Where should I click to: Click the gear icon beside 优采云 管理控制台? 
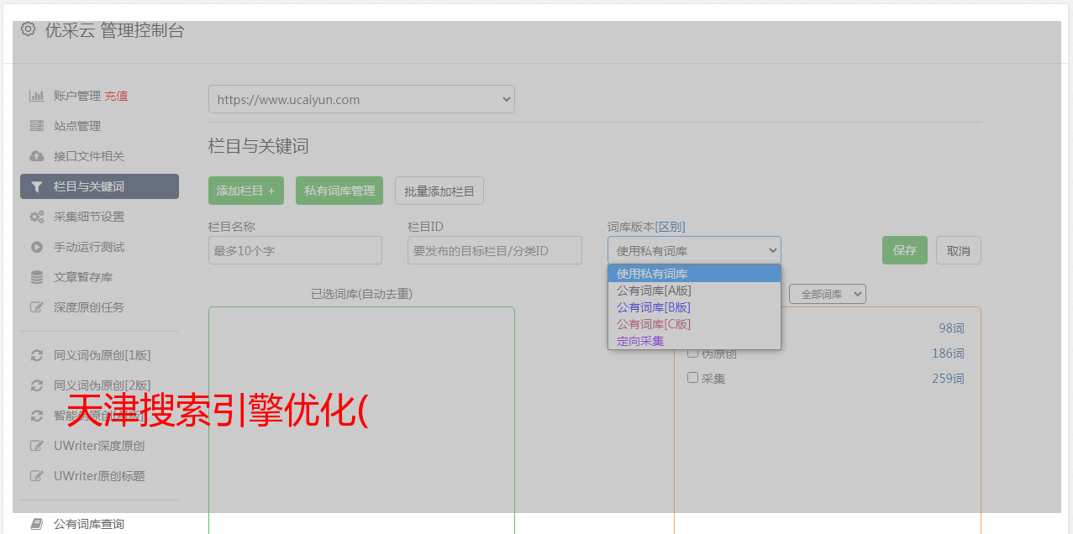28,29
